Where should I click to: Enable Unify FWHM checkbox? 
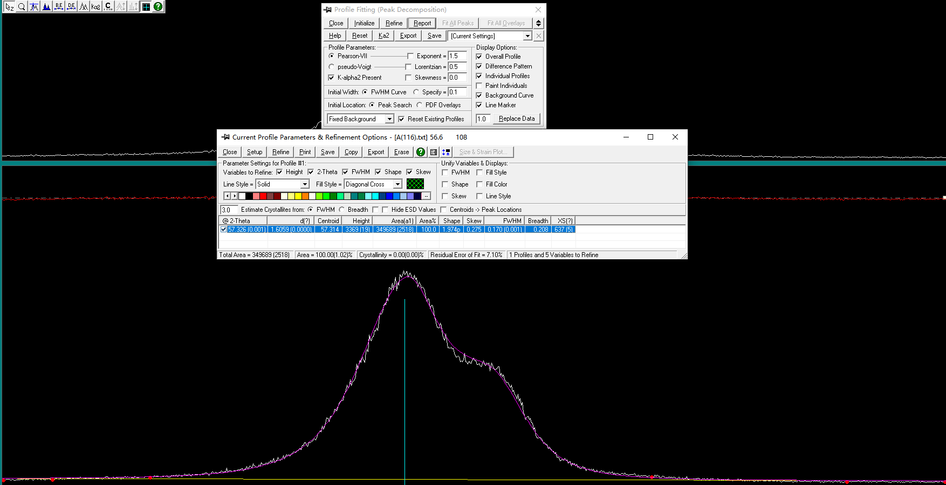[x=445, y=172]
